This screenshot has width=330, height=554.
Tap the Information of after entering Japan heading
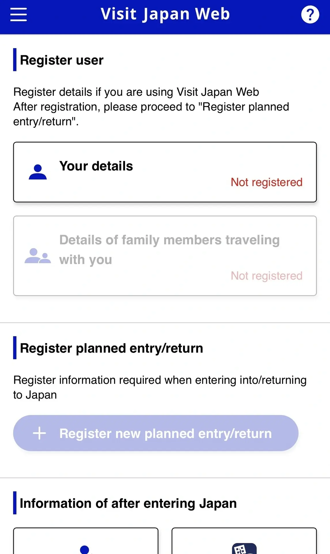click(x=128, y=503)
